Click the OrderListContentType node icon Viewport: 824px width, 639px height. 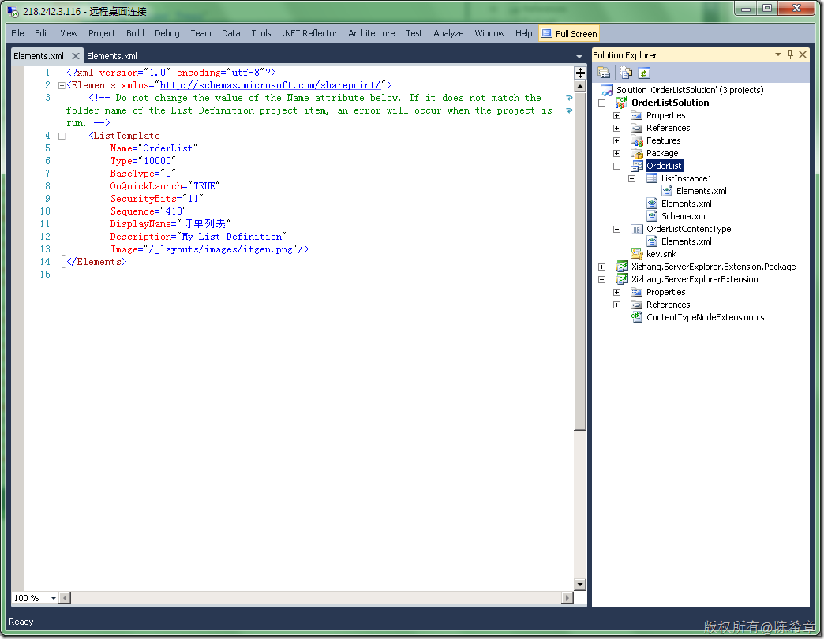pyautogui.click(x=636, y=229)
